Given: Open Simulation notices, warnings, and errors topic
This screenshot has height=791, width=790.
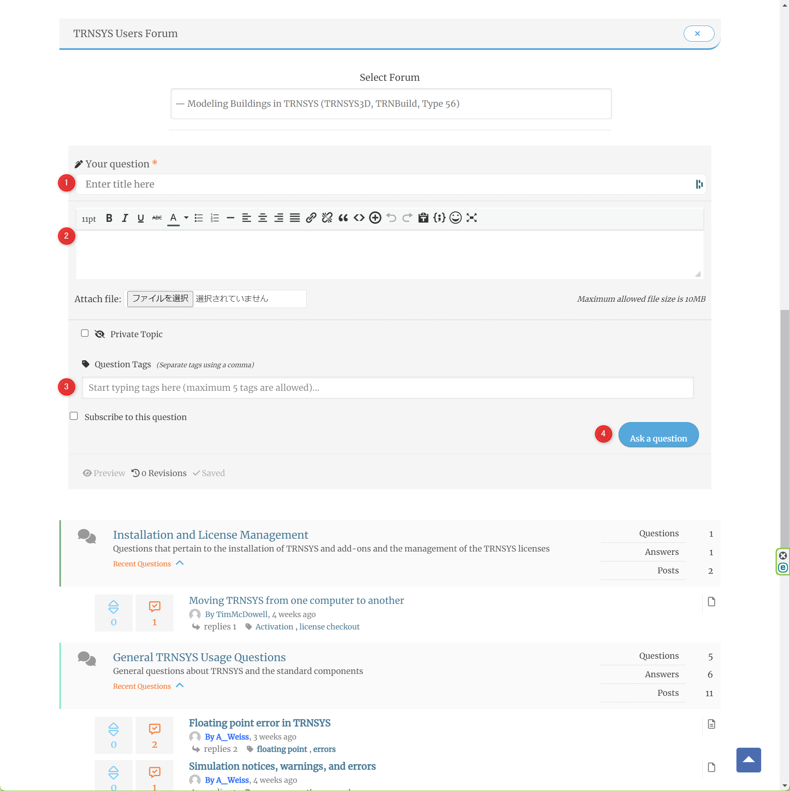Looking at the screenshot, I should (x=282, y=766).
